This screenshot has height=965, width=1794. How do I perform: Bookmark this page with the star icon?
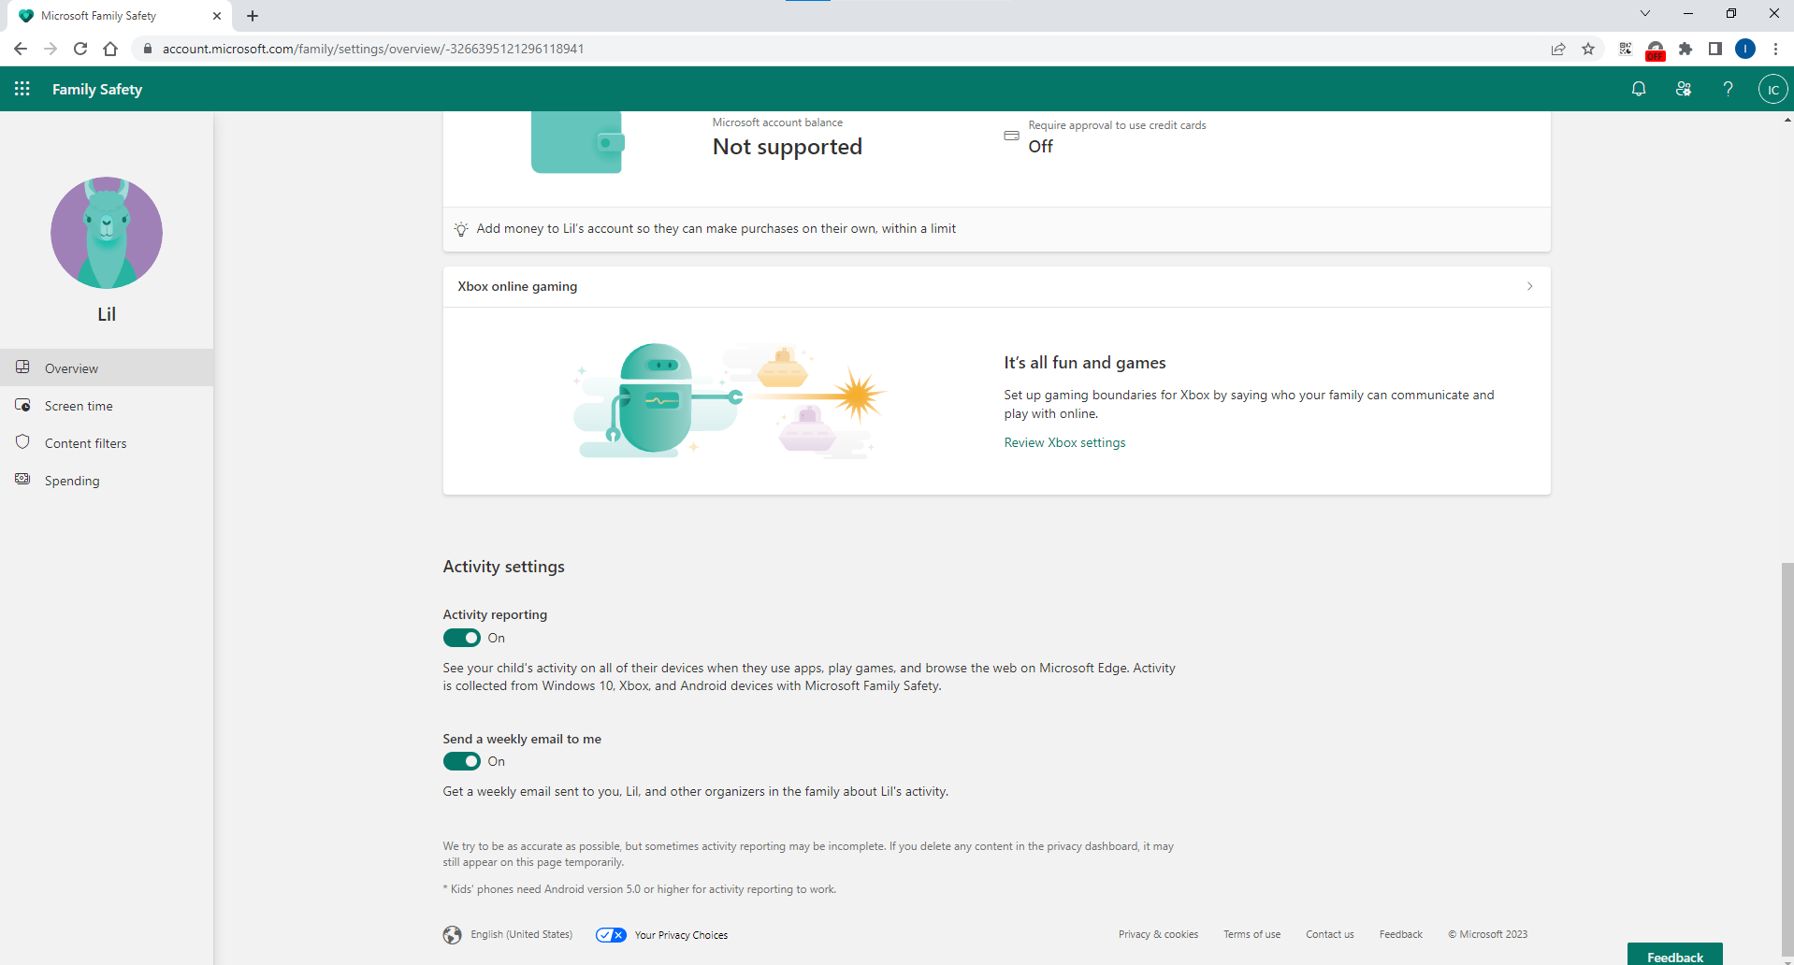pos(1588,49)
